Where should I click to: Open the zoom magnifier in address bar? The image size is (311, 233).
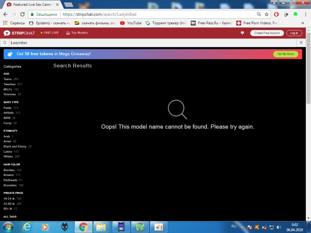(259, 14)
